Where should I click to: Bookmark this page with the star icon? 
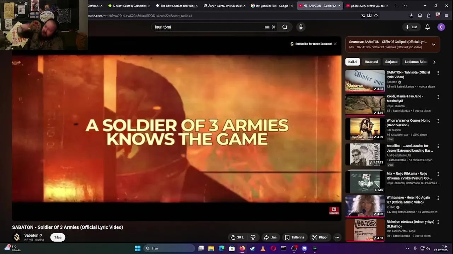click(376, 16)
